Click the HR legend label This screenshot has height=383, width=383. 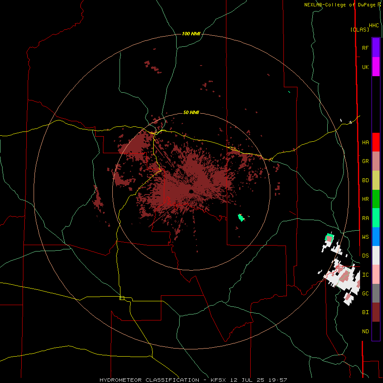click(365, 199)
